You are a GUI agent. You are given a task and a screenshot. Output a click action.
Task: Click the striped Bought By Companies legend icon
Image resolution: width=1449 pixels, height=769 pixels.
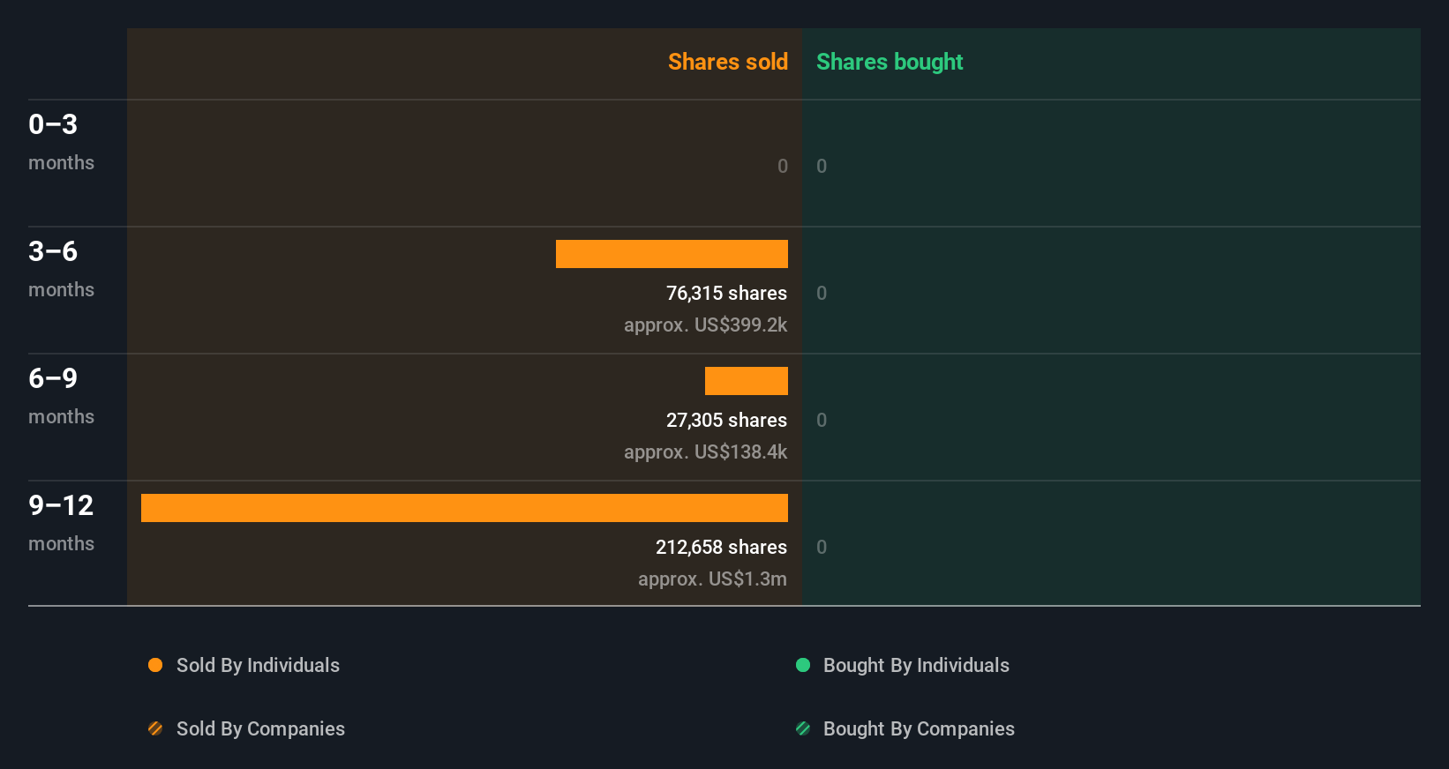[803, 728]
